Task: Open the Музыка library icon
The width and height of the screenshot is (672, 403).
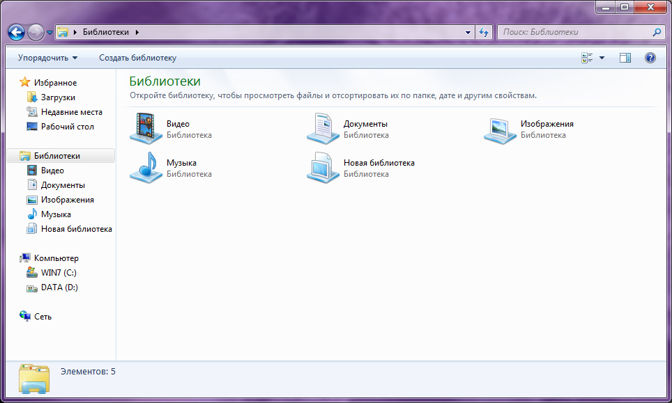Action: pyautogui.click(x=146, y=168)
